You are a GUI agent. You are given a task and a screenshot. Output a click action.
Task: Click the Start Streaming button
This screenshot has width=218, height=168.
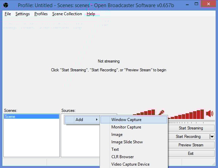click(191, 128)
